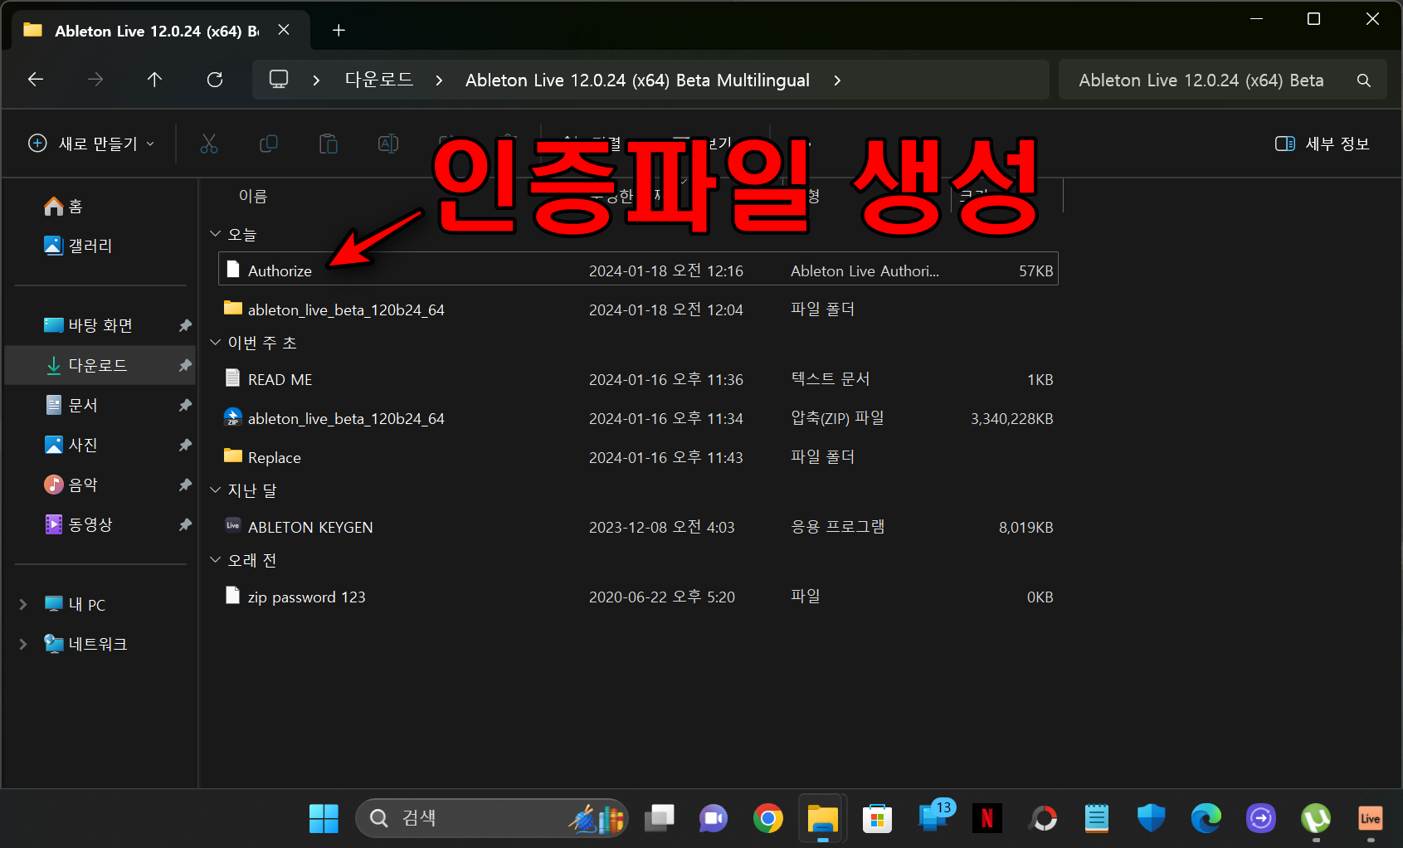Image resolution: width=1403 pixels, height=848 pixels.
Task: Open 갤러리 in the navigation pane
Action: 78,246
